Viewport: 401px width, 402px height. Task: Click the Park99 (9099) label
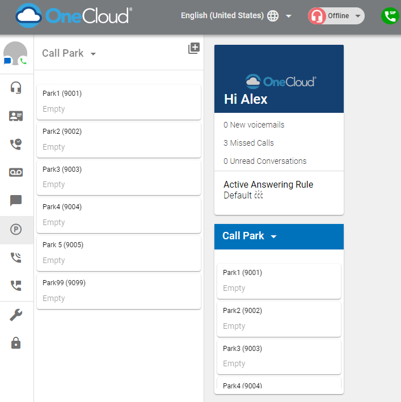point(64,283)
